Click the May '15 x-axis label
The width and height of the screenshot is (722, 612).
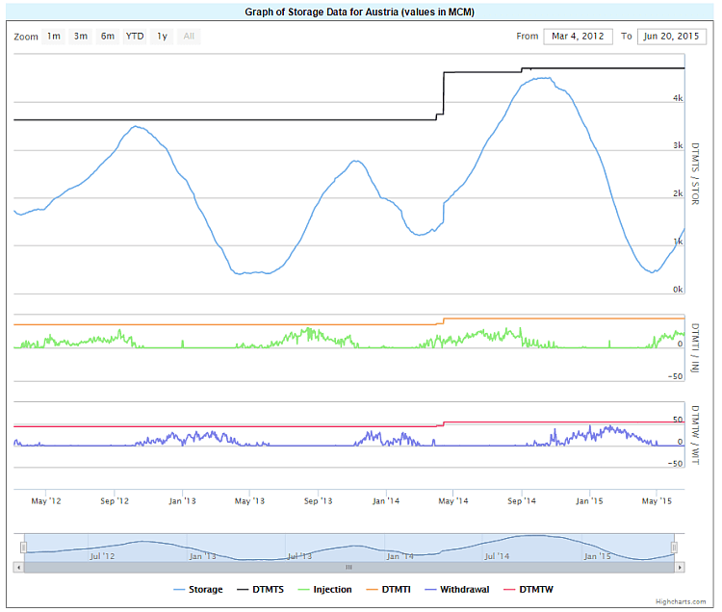pyautogui.click(x=657, y=501)
